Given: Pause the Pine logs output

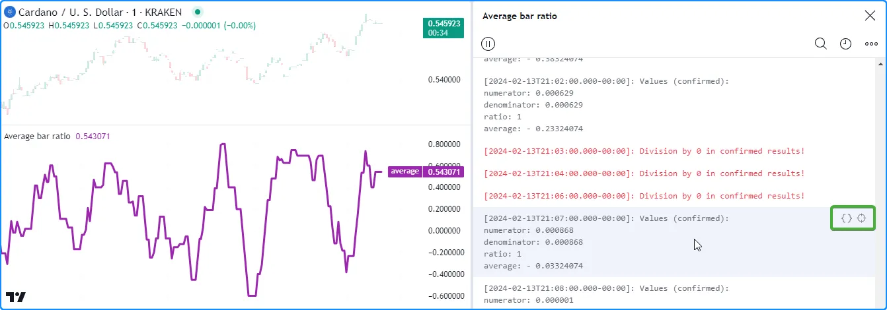Looking at the screenshot, I should 488,44.
